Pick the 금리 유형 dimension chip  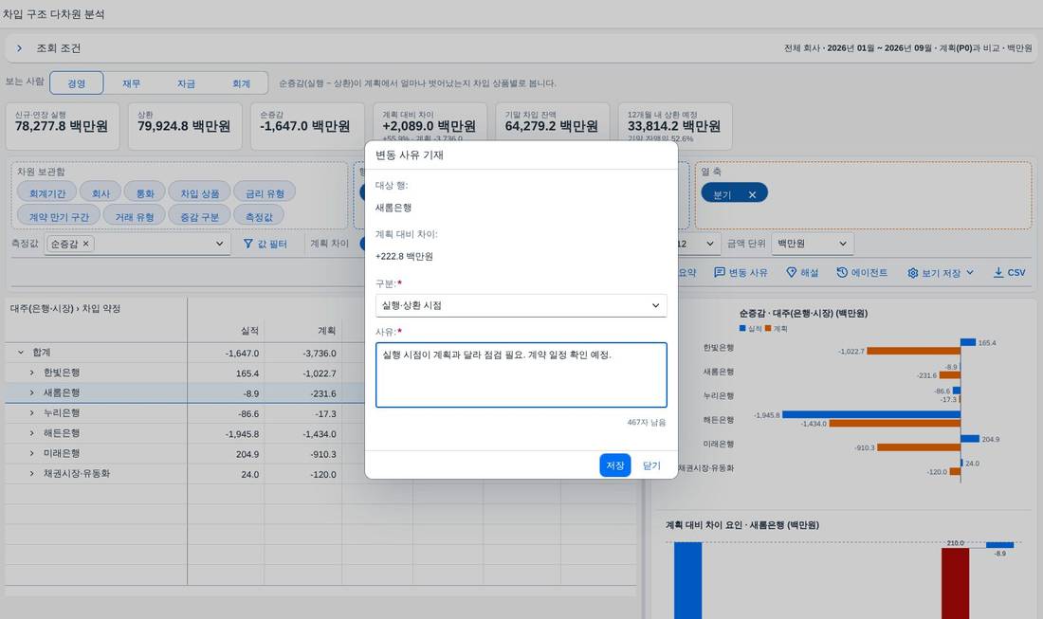[x=265, y=193]
